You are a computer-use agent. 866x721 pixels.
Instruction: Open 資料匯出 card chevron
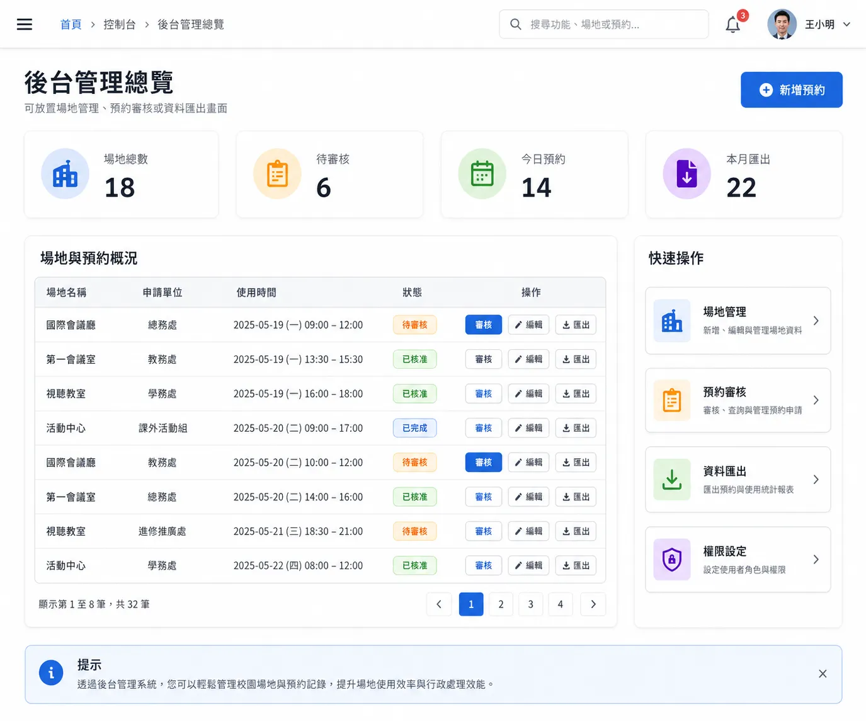816,480
